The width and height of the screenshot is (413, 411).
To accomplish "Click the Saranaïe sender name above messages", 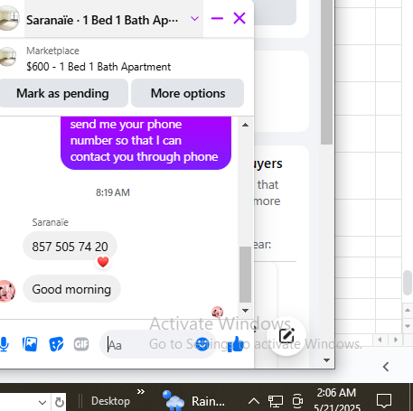I will point(51,222).
